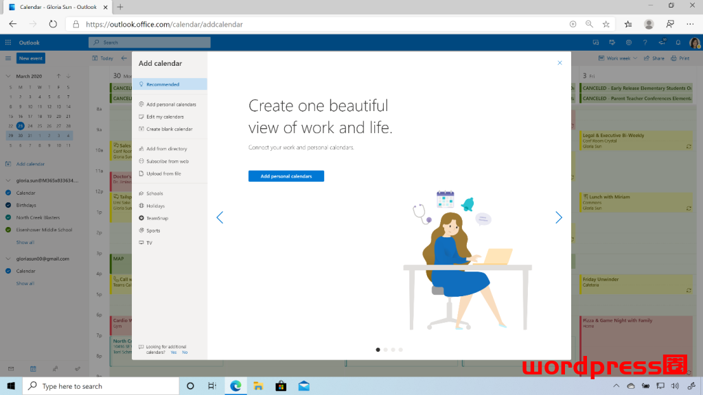
Task: Open the People module icon
Action: point(55,369)
